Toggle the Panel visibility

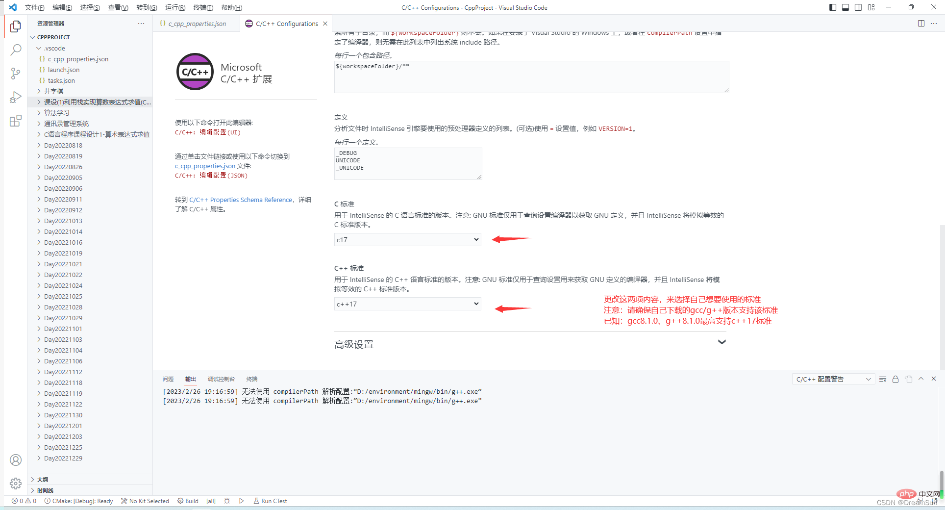click(x=845, y=7)
